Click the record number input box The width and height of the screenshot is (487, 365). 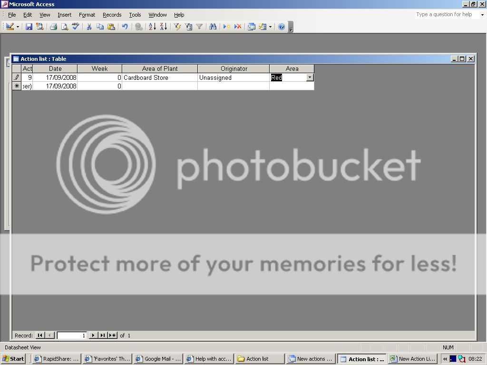pos(71,335)
